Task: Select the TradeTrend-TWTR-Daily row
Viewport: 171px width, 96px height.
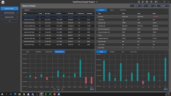Action: click(58, 29)
